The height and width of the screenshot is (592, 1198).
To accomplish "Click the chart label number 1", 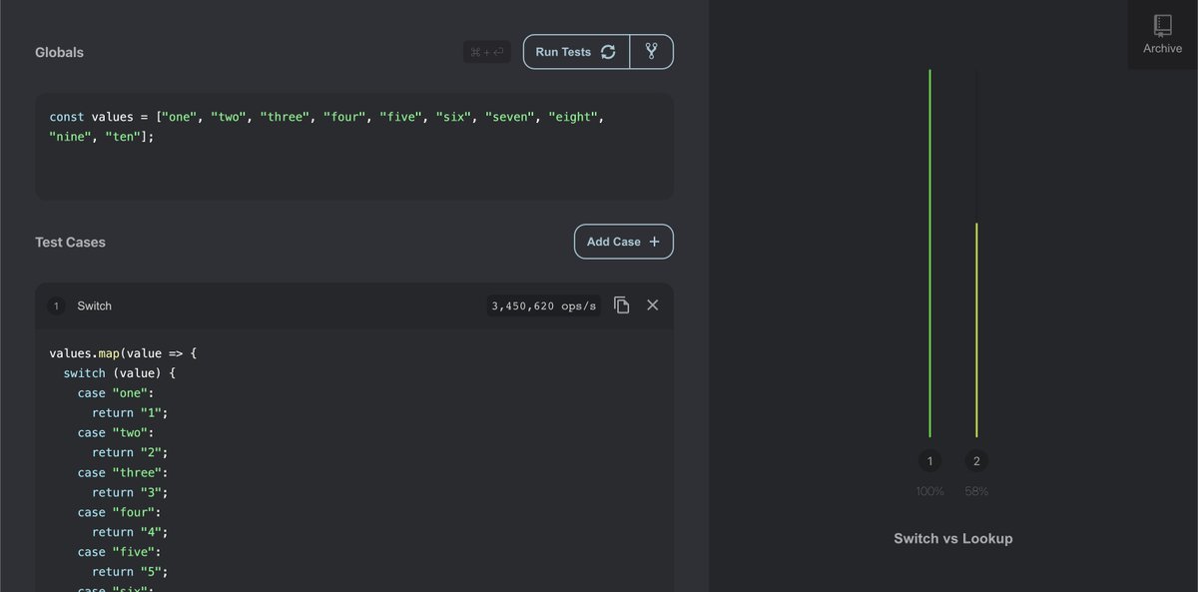I will click(x=929, y=461).
